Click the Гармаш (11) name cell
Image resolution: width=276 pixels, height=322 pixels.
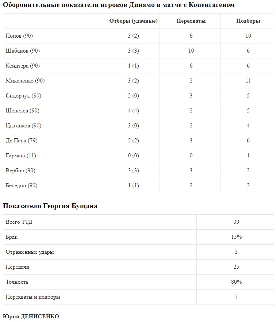click(21, 156)
